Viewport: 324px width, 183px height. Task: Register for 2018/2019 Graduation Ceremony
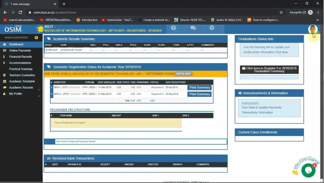269,70
